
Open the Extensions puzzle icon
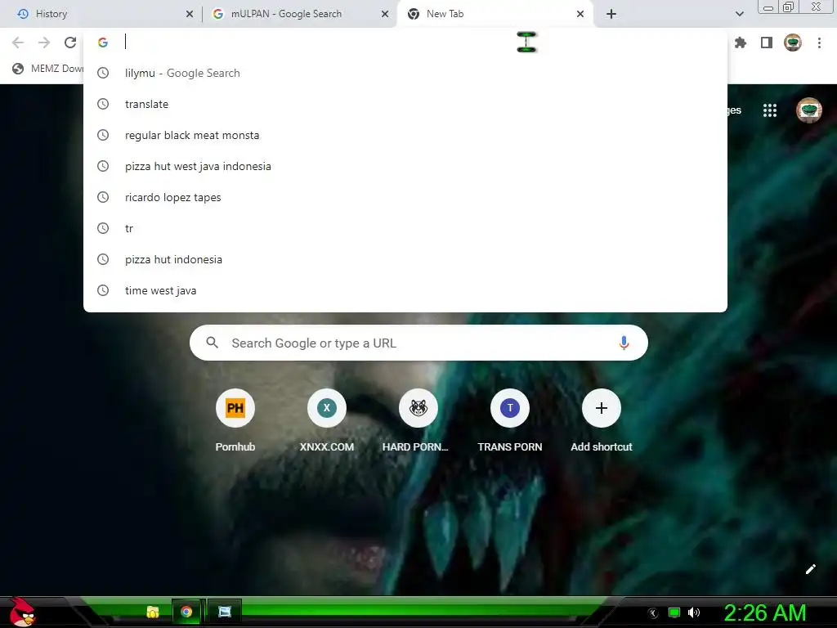pos(741,43)
